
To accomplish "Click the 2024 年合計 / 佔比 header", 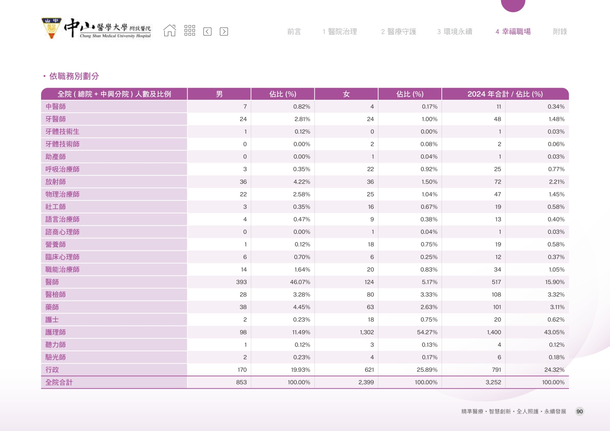I will pos(505,94).
